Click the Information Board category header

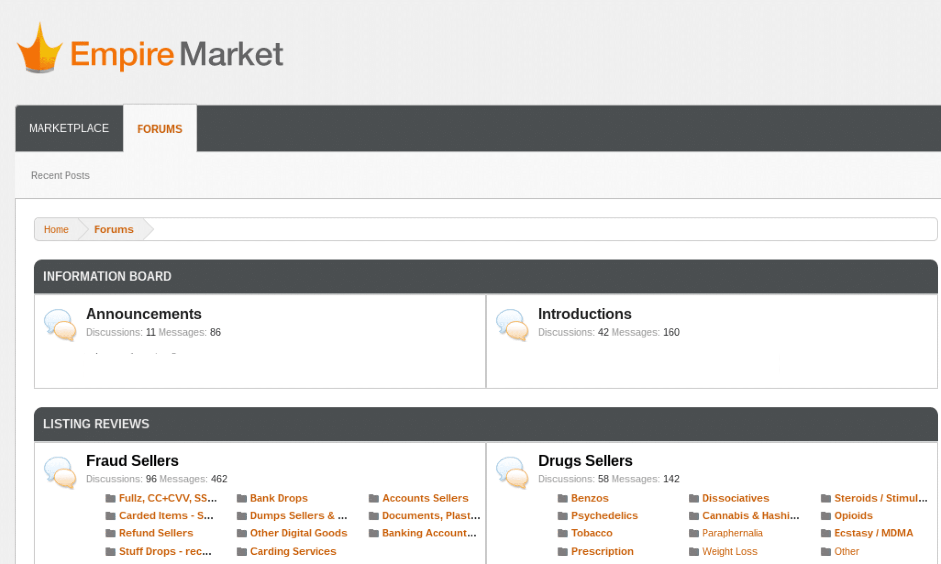[x=107, y=276]
